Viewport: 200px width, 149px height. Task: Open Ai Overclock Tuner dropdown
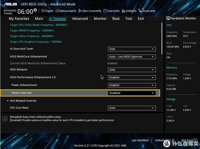132,49
